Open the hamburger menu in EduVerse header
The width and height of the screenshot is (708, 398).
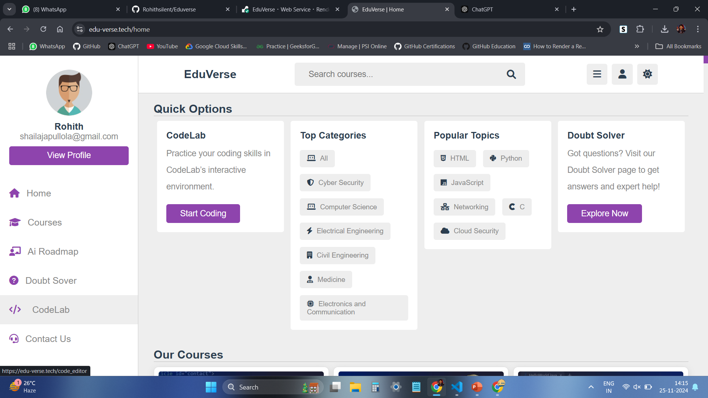click(x=597, y=74)
